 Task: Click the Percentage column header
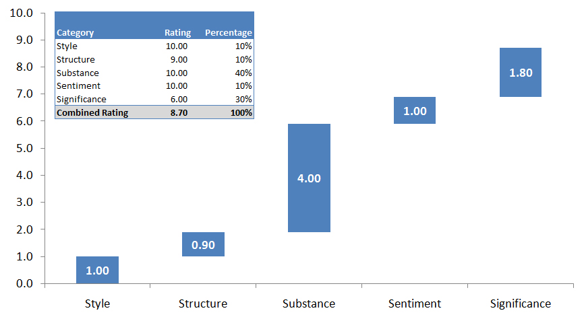point(229,32)
